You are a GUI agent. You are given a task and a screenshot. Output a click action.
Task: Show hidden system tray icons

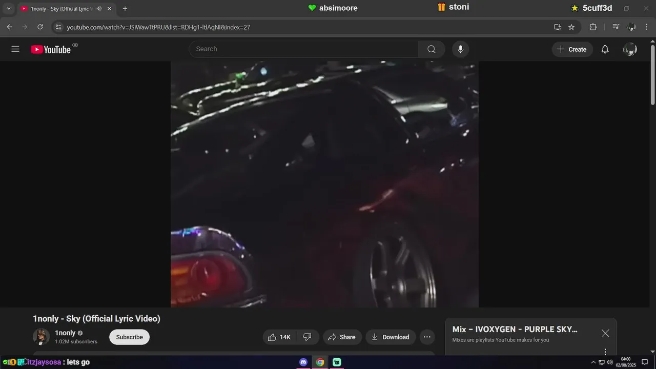[593, 362]
